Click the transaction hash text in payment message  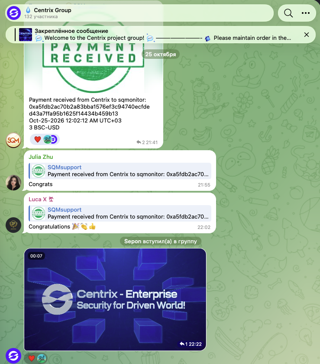tap(89, 110)
